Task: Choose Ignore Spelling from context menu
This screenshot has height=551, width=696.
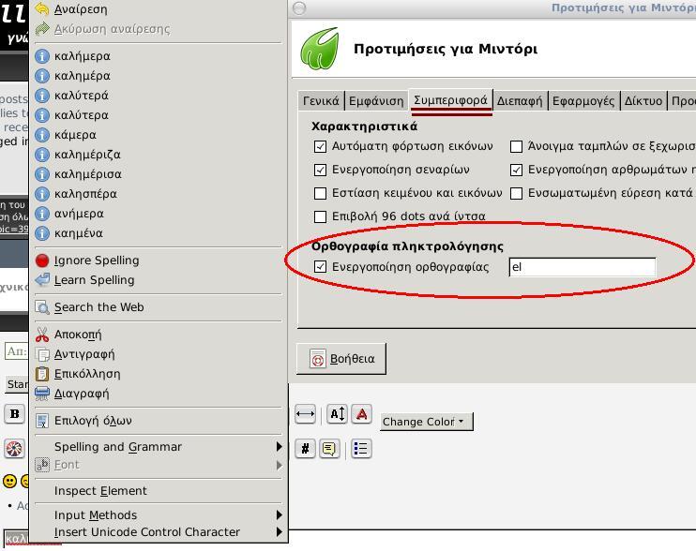Action: pos(96,261)
